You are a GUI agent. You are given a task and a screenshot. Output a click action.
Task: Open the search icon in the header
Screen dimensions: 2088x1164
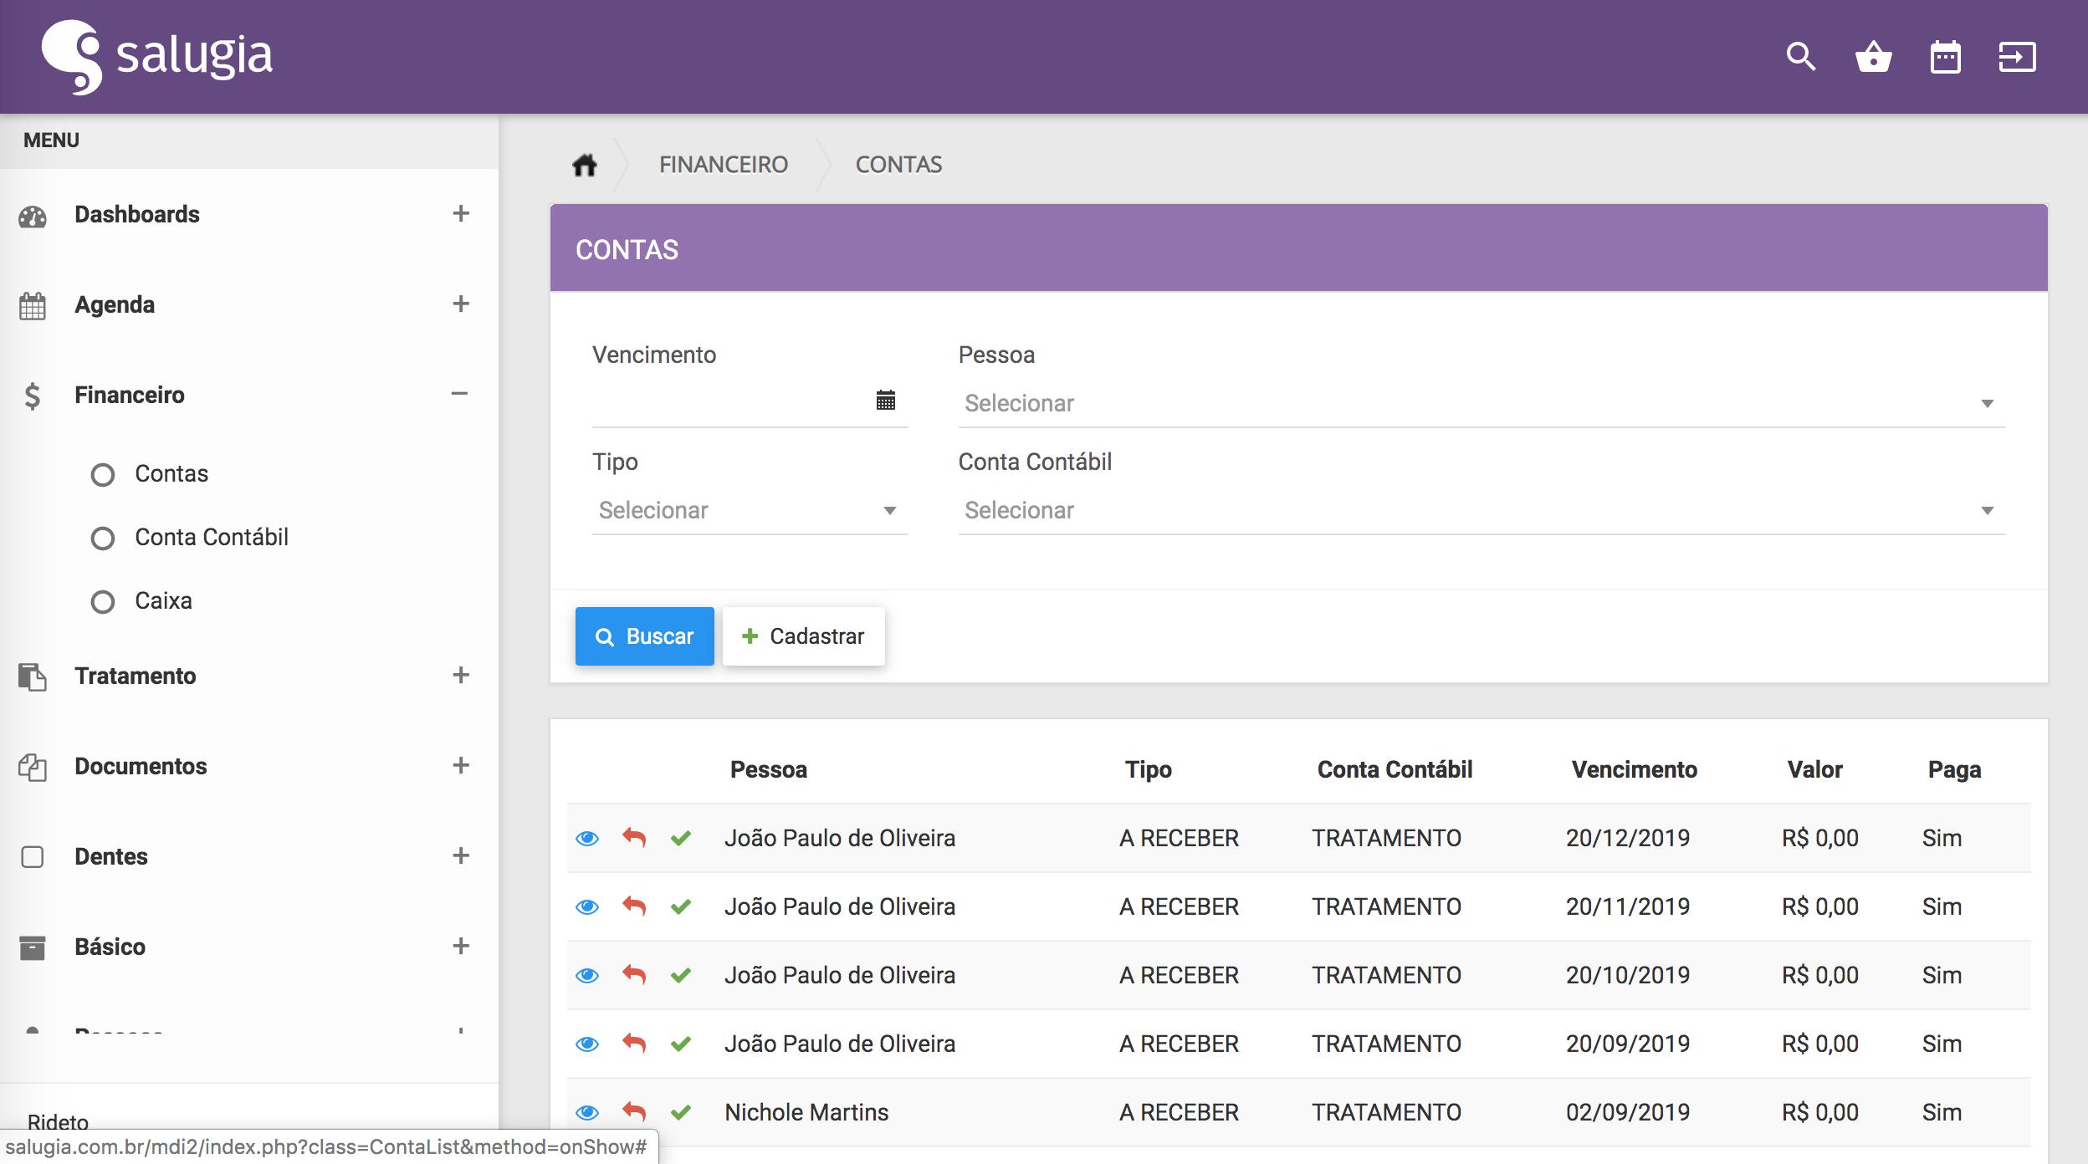[x=1800, y=57]
